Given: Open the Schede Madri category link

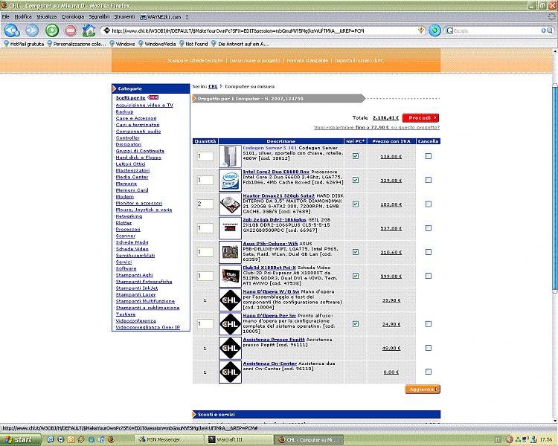Looking at the screenshot, I should click(x=132, y=242).
